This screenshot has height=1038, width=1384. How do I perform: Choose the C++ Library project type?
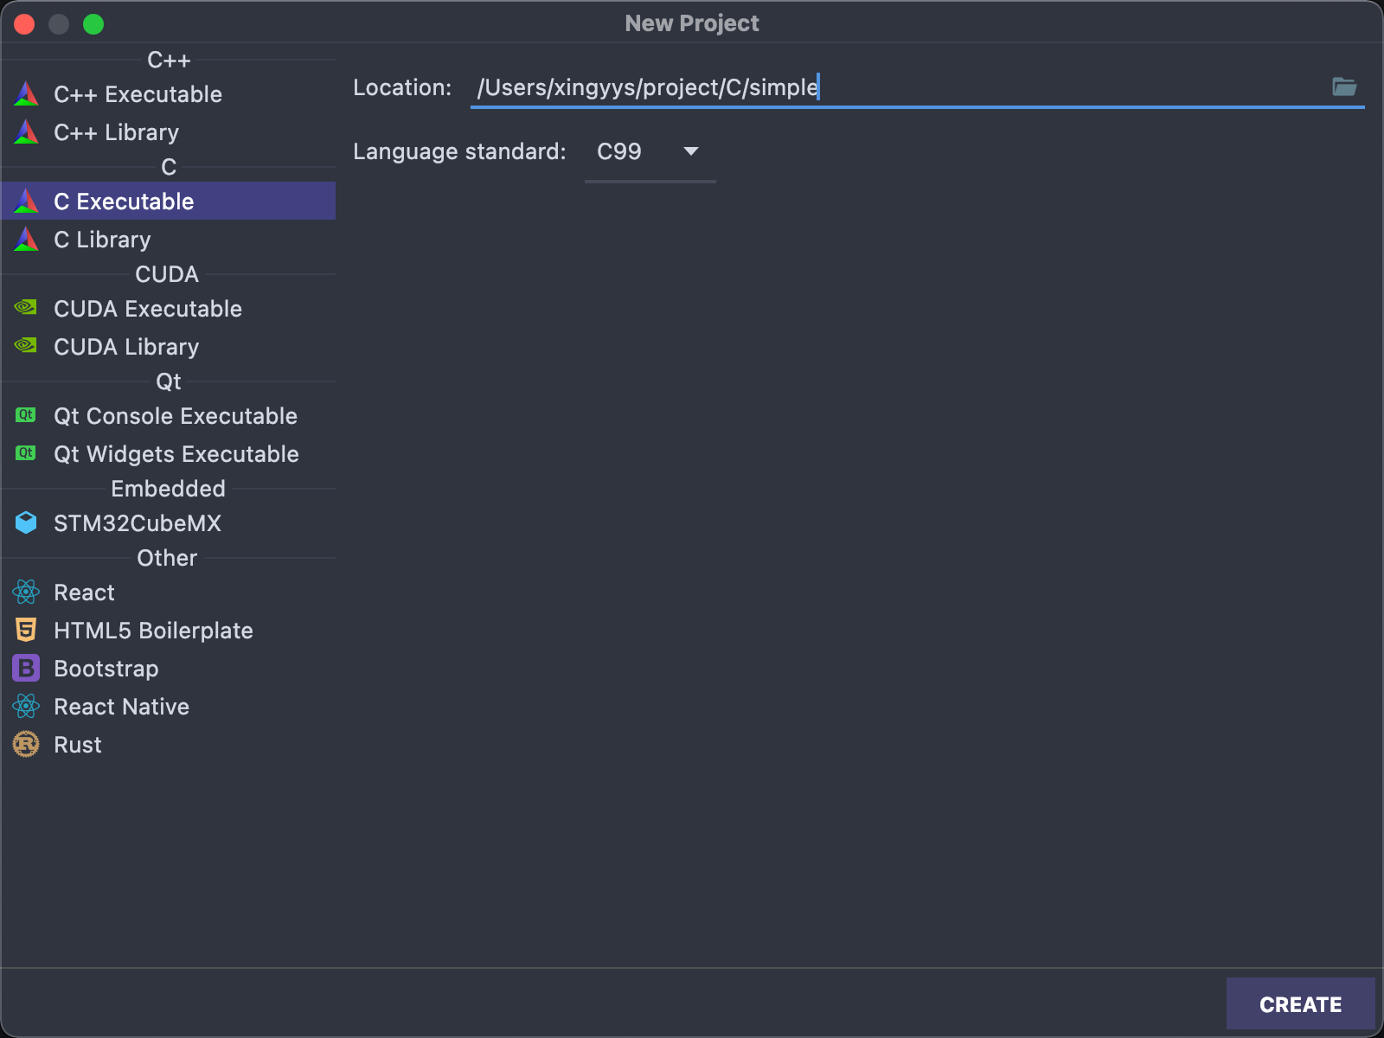click(169, 131)
